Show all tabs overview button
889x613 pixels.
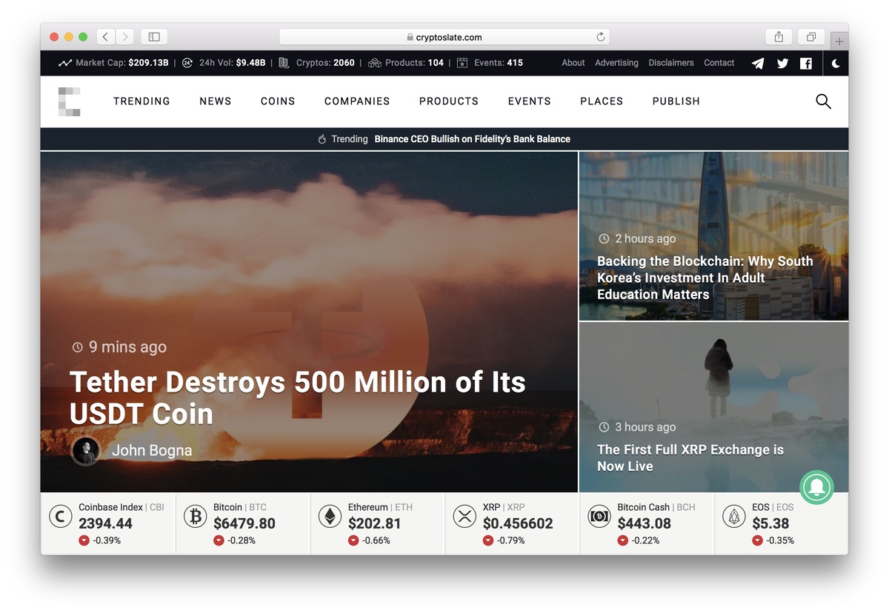[x=811, y=36]
